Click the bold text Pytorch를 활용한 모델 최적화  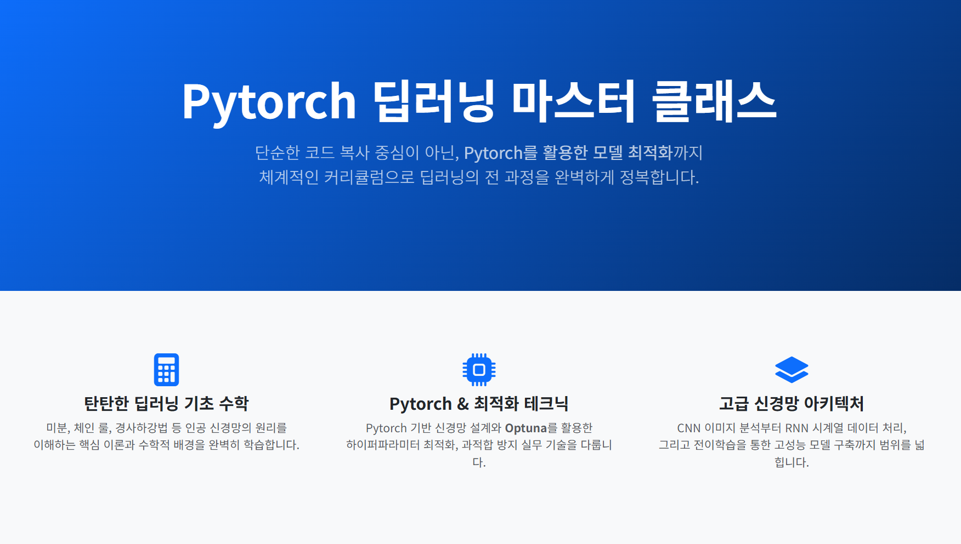coord(568,152)
